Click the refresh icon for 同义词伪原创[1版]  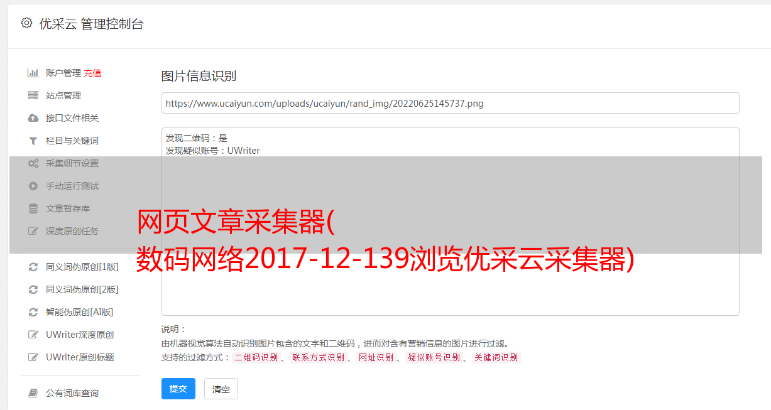[33, 267]
